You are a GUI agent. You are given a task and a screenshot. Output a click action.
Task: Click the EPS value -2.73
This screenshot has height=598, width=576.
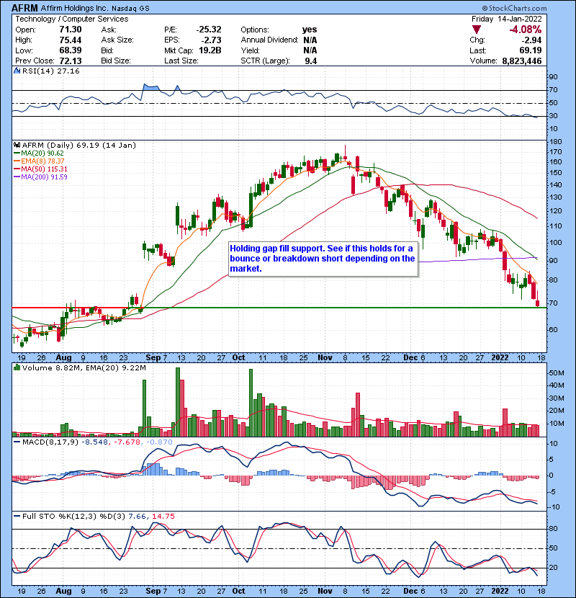pos(212,40)
